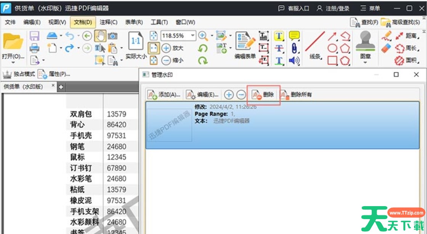The image size is (427, 234).
Task: Open the 打开(O) dropdown arrow
Action: (x=13, y=62)
